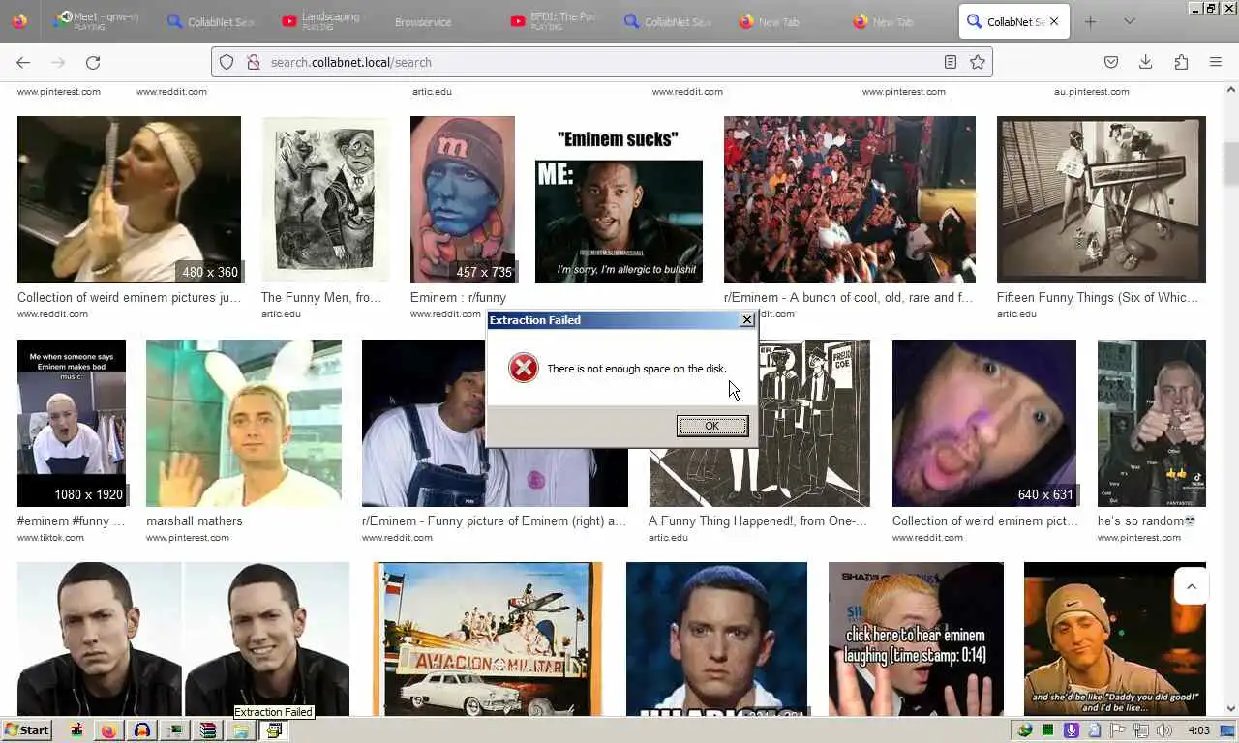Image resolution: width=1239 pixels, height=743 pixels.
Task: Click the 4:03 system clock
Action: (x=1198, y=730)
